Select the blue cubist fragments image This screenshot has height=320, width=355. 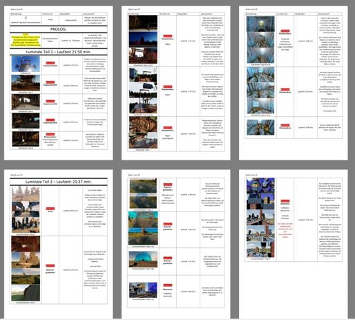click(260, 186)
